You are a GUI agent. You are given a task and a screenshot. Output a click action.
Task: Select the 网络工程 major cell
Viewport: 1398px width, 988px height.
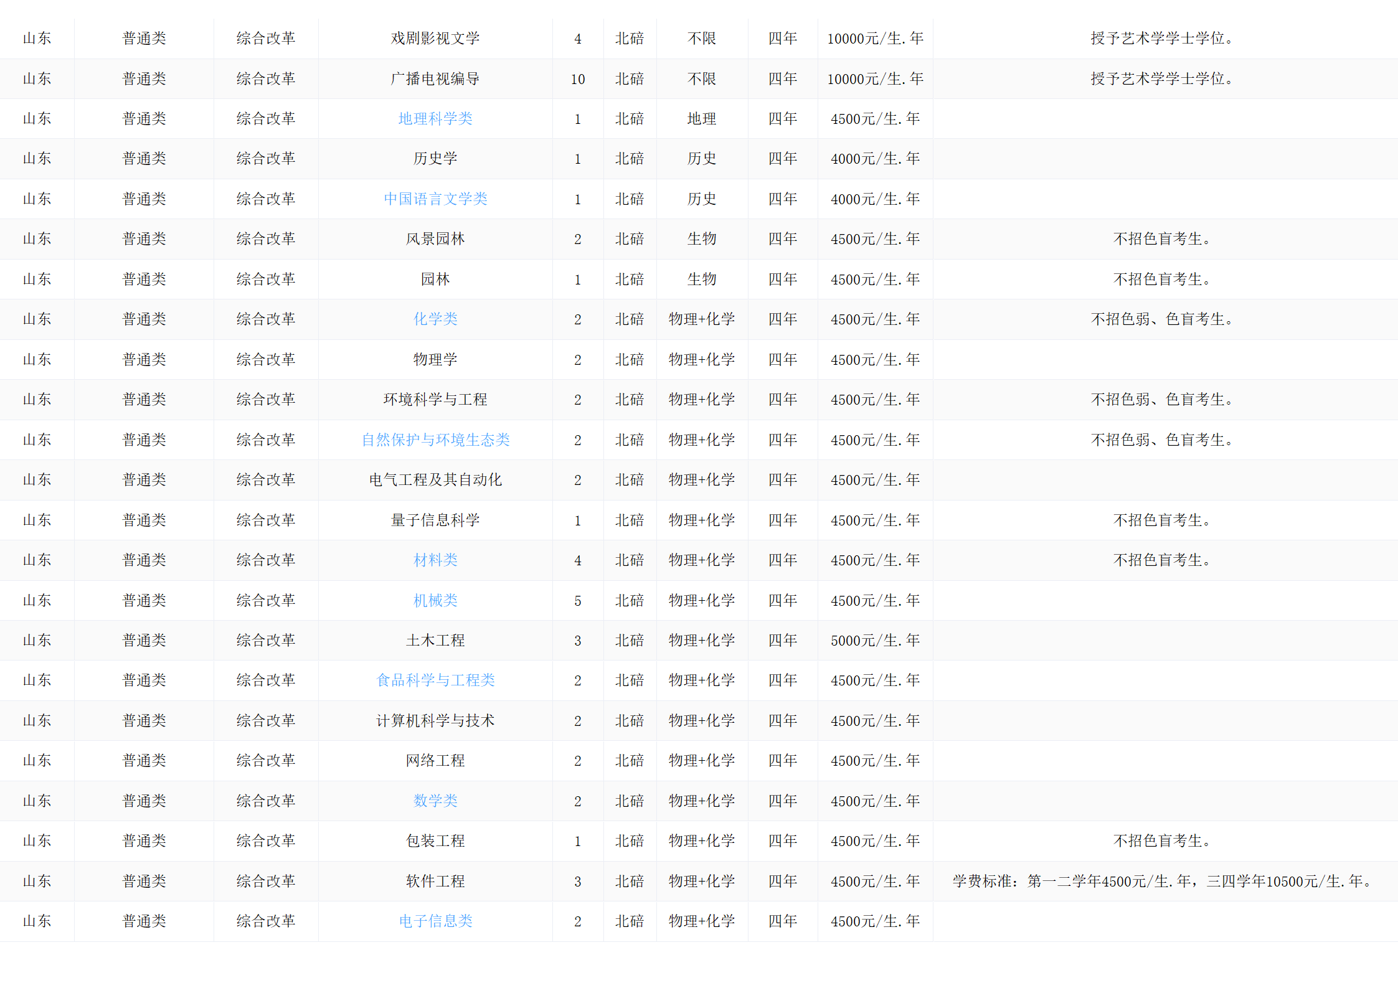click(x=435, y=760)
